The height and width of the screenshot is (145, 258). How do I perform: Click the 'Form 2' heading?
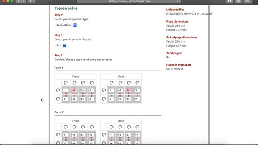click(x=59, y=112)
